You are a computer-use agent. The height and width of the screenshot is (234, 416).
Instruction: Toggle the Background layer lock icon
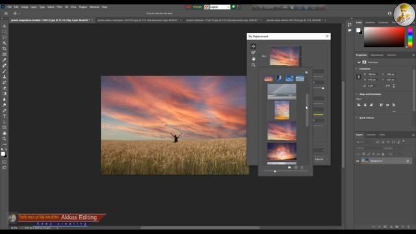(x=408, y=161)
